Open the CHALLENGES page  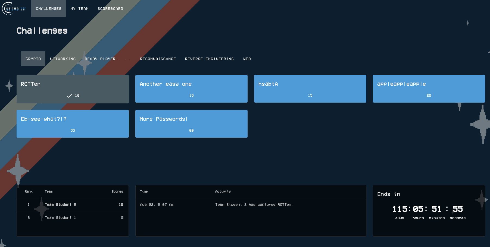pyautogui.click(x=48, y=8)
